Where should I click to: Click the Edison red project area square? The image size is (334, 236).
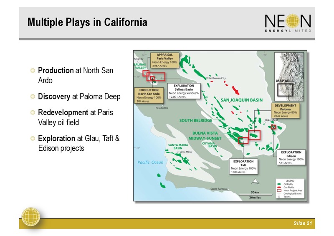pyautogui.click(x=273, y=127)
